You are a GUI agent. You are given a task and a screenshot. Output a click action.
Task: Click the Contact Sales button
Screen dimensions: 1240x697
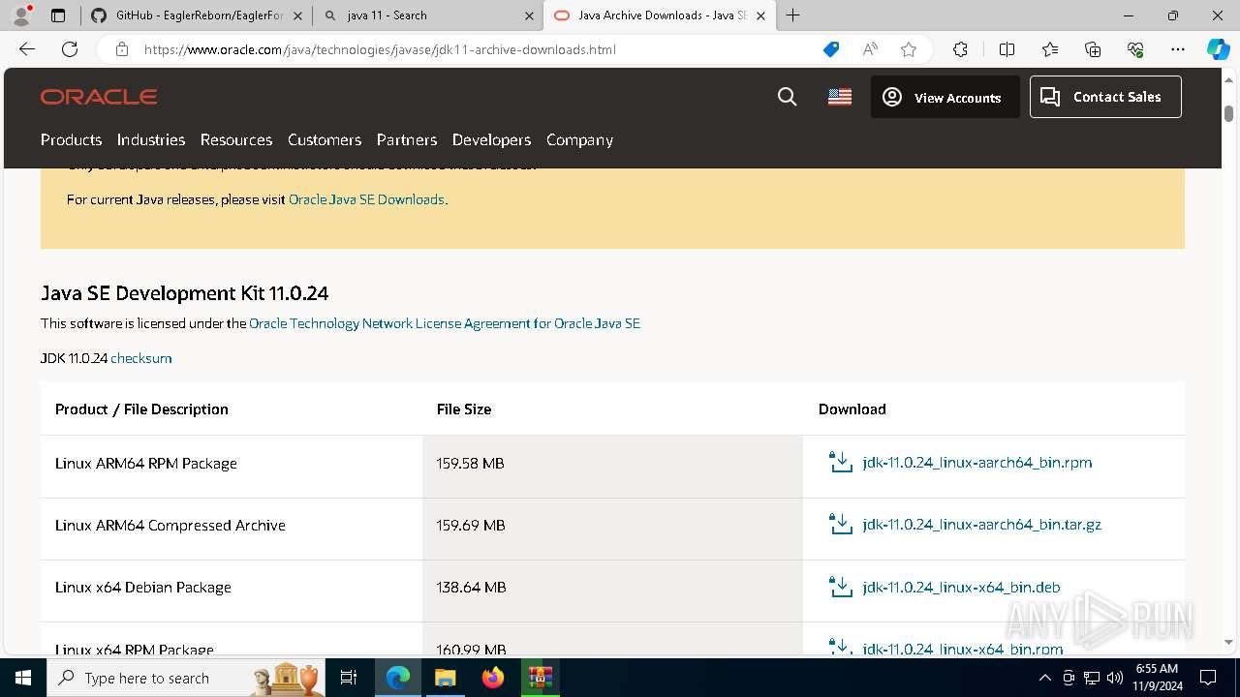1105,97
